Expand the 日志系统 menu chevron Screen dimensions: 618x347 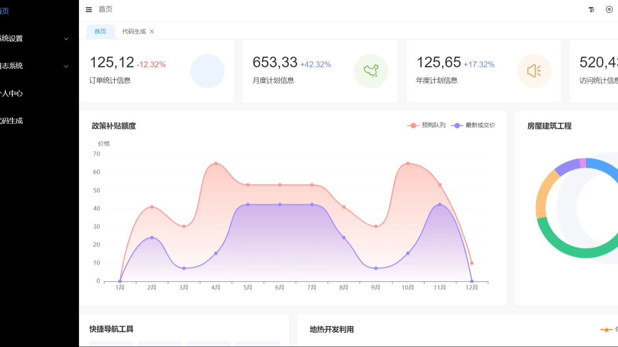pyautogui.click(x=66, y=66)
